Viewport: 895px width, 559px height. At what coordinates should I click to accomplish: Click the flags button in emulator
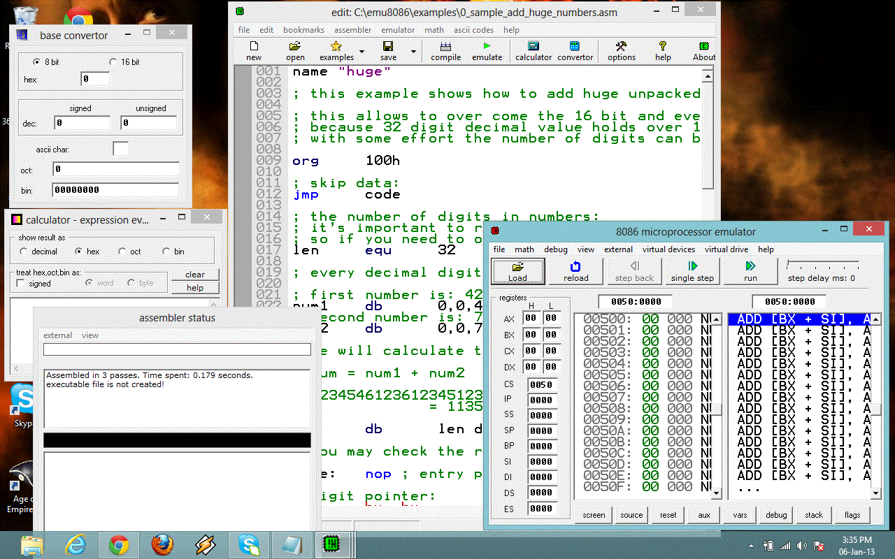pyautogui.click(x=852, y=515)
